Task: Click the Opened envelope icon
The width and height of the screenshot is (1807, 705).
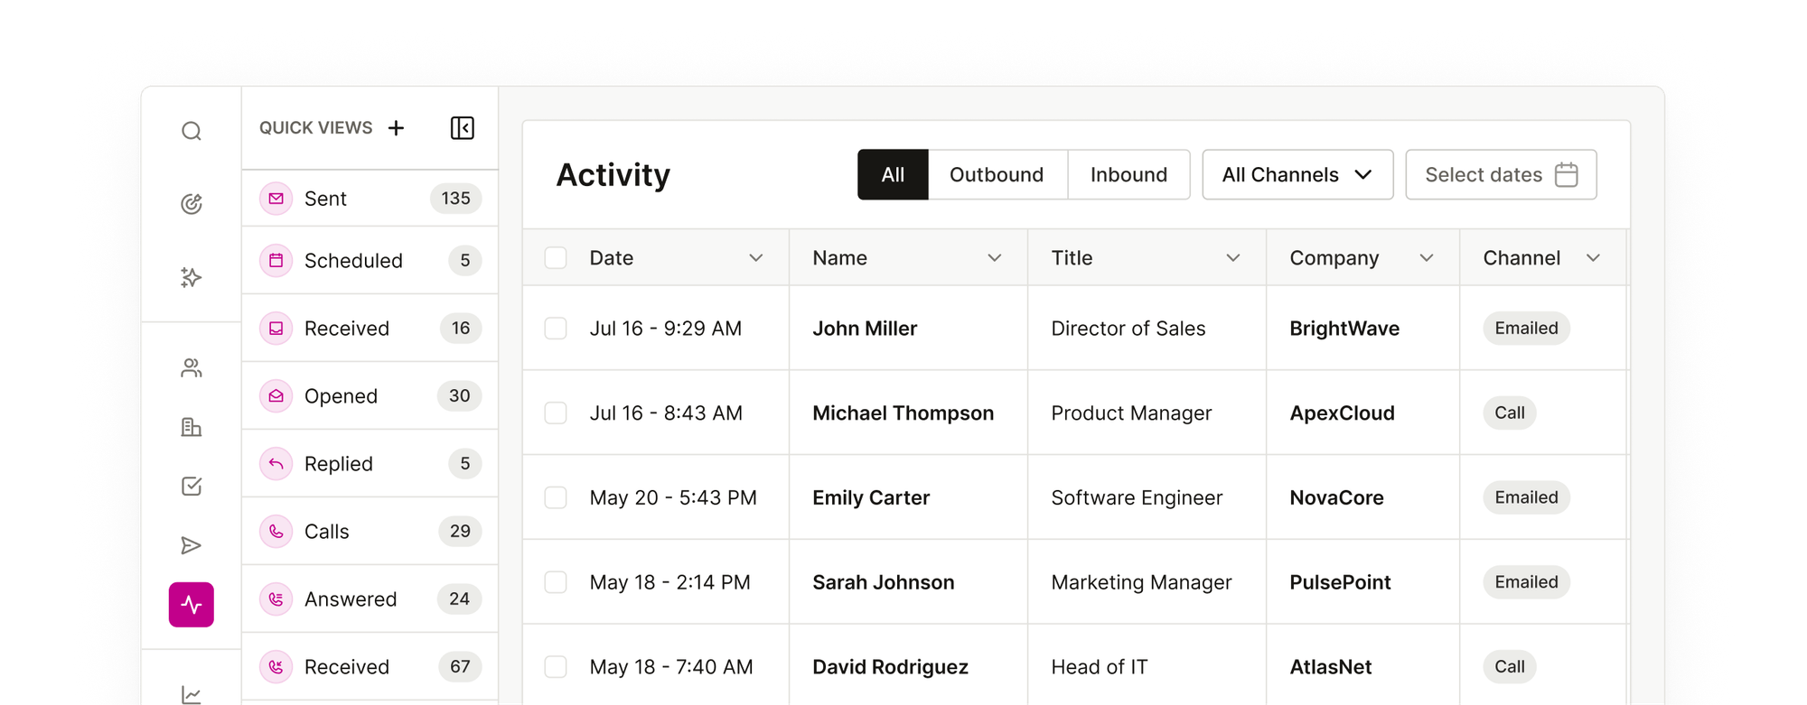Action: [x=276, y=395]
